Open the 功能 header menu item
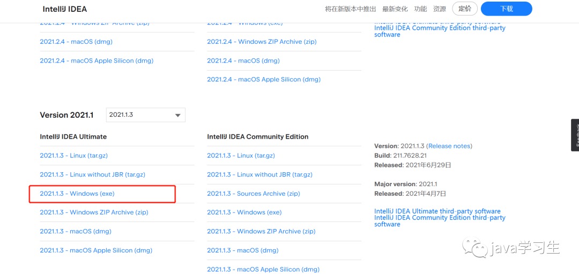This screenshot has height=275, width=579. (x=420, y=9)
